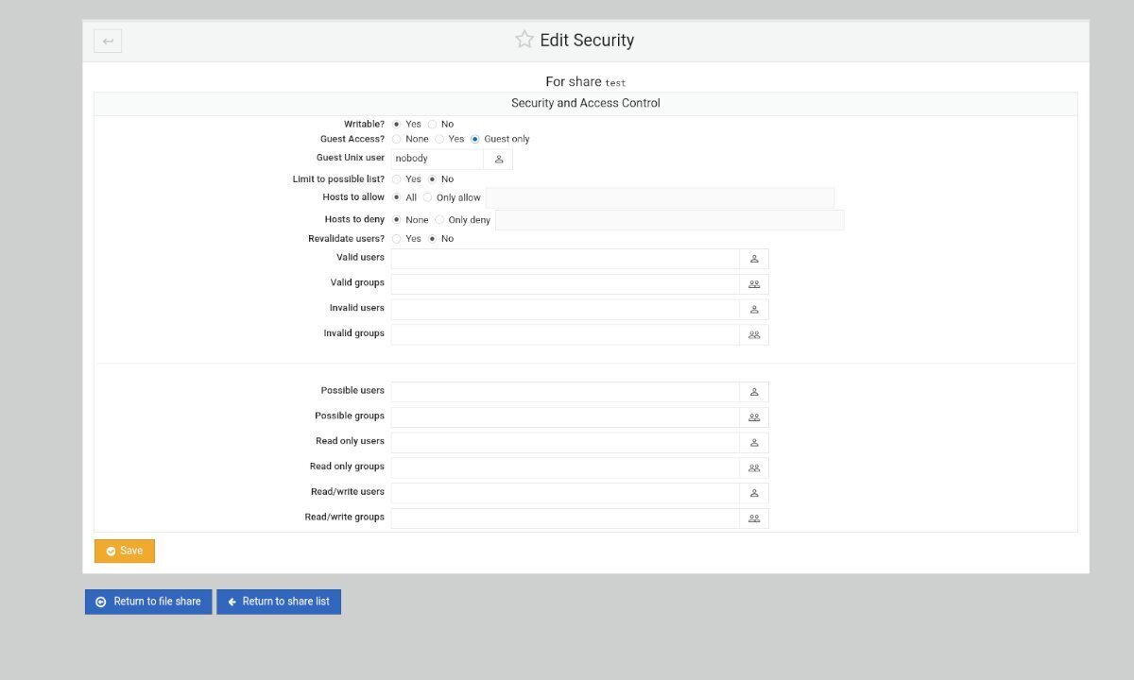1134x680 pixels.
Task: Click the back arrow icon in header
Action: pos(108,41)
